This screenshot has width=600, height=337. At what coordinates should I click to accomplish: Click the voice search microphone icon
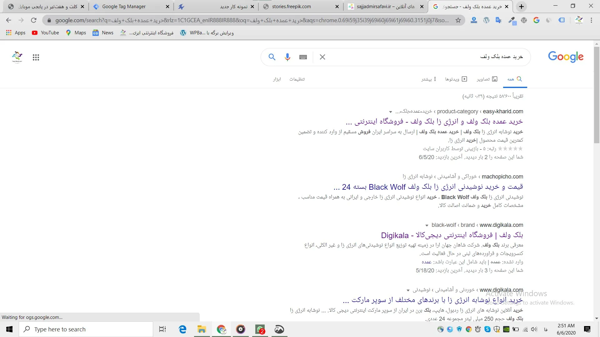287,57
